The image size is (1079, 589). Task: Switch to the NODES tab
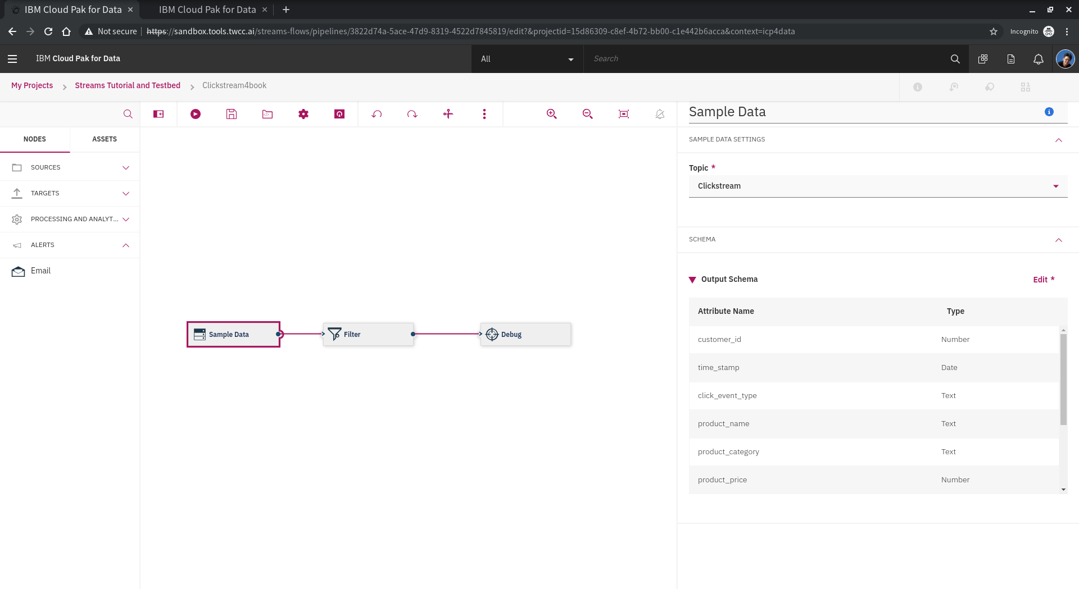coord(35,139)
